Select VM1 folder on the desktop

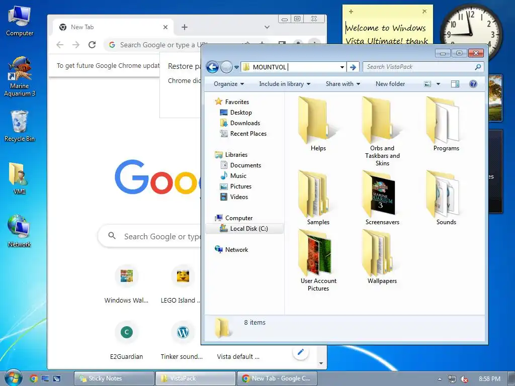19,178
